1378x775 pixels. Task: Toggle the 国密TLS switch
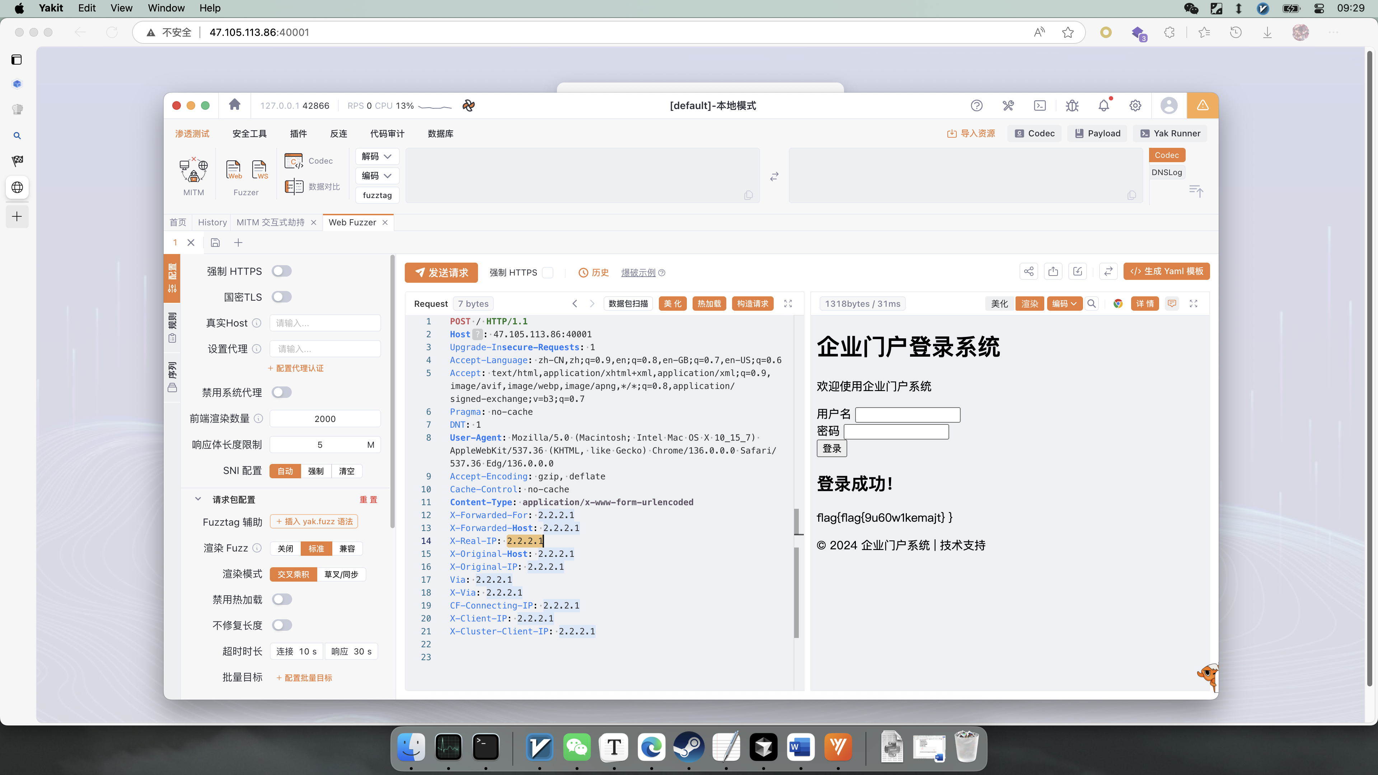point(281,297)
